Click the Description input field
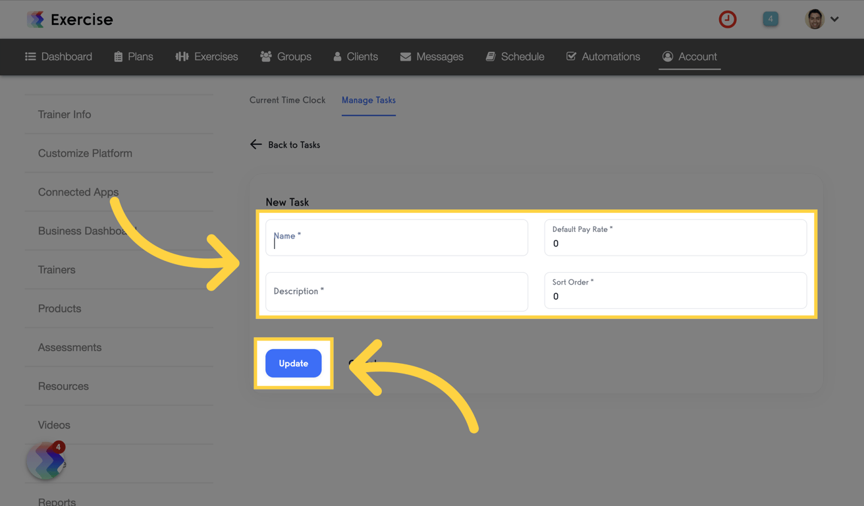This screenshot has width=864, height=506. [x=396, y=291]
